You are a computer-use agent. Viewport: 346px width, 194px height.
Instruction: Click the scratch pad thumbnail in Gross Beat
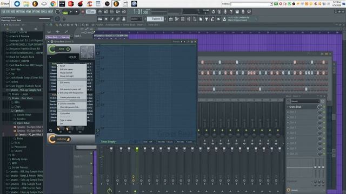click(x=87, y=52)
